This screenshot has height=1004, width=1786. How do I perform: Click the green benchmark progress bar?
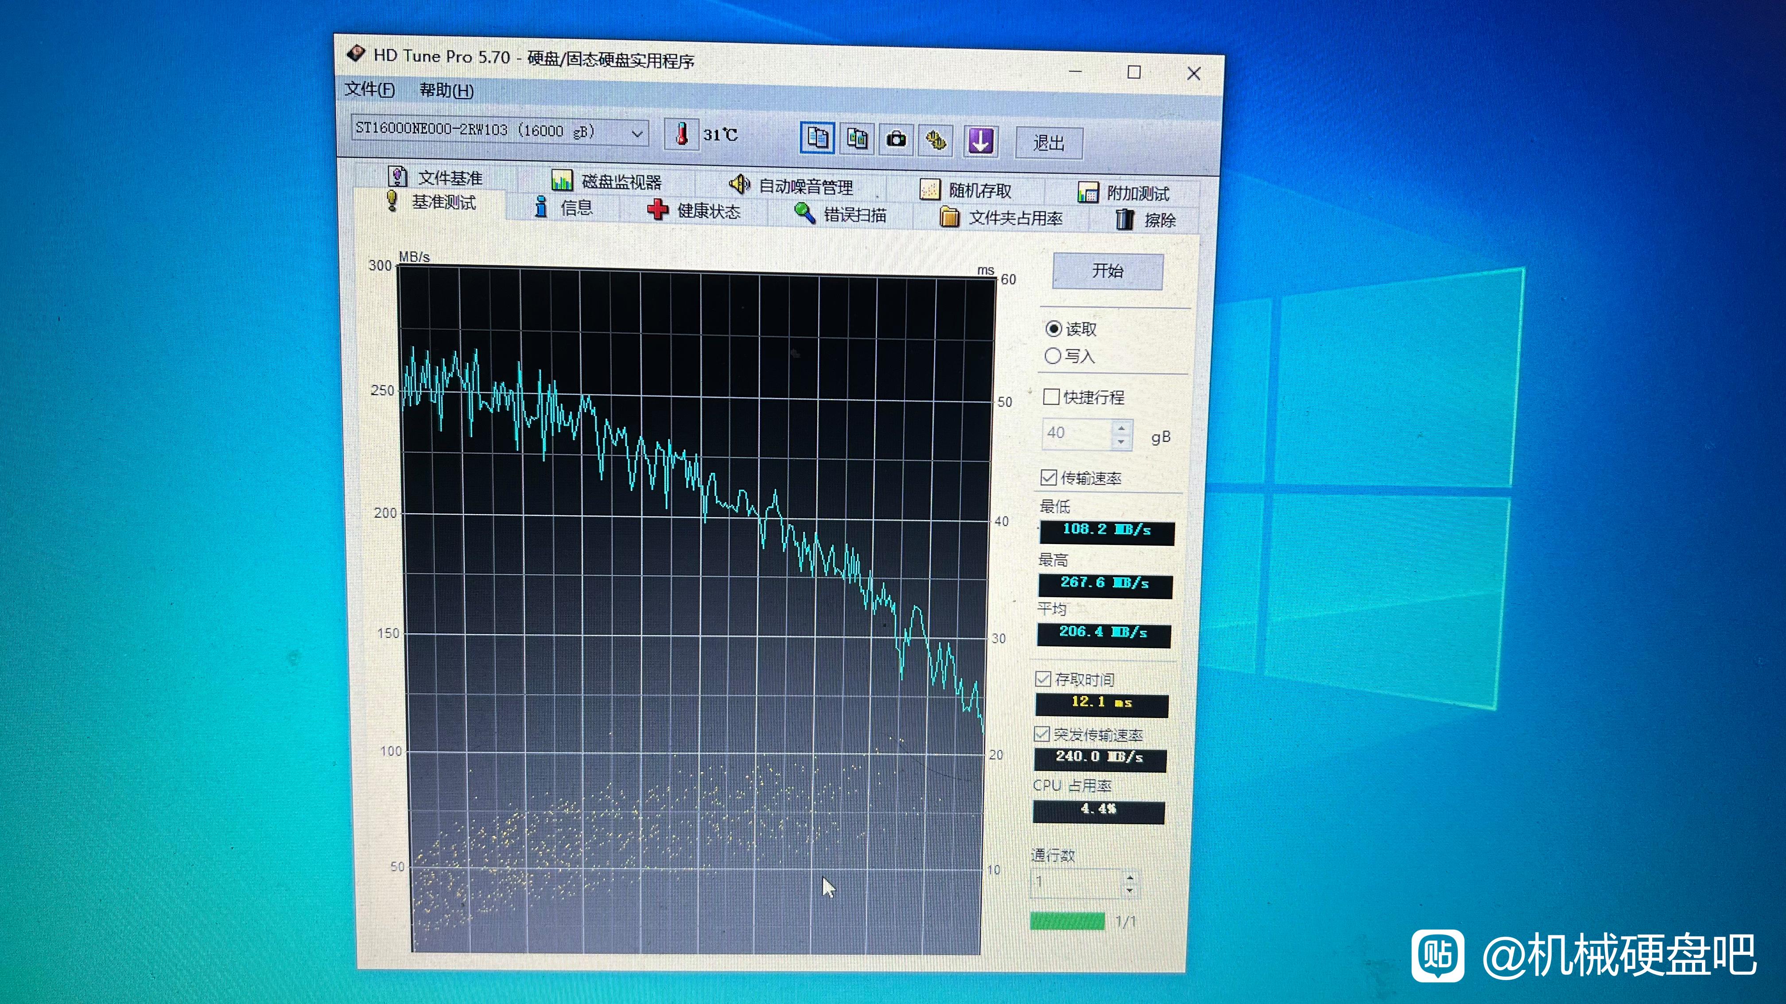coord(1068,921)
